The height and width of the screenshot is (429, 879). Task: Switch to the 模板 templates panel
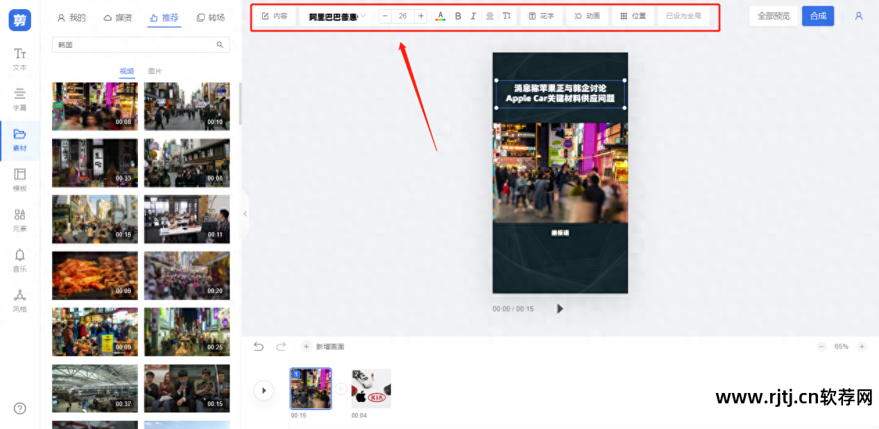(19, 179)
